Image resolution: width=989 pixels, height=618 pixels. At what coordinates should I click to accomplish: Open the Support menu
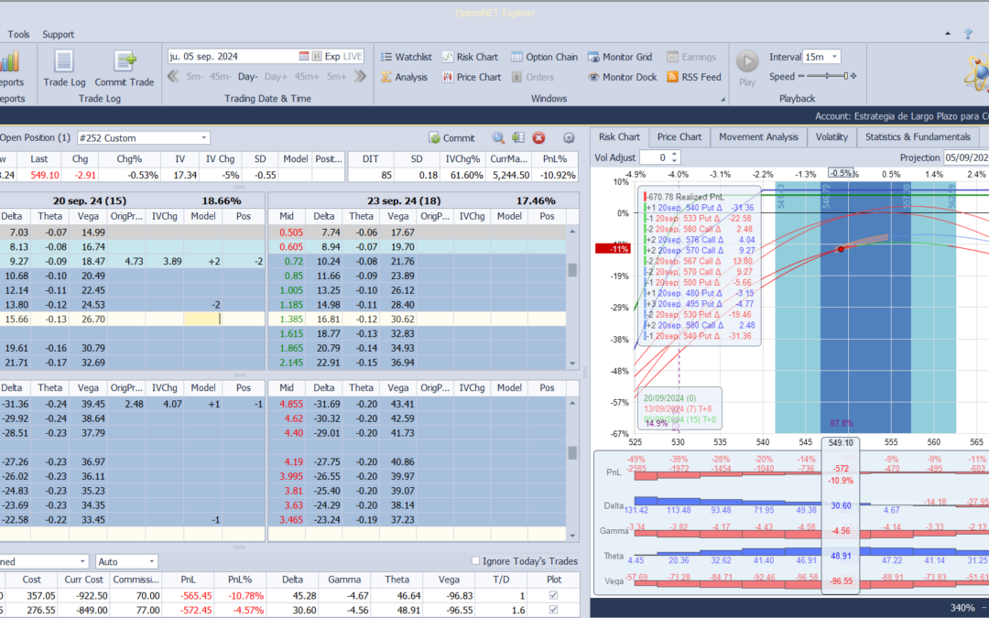(x=58, y=34)
